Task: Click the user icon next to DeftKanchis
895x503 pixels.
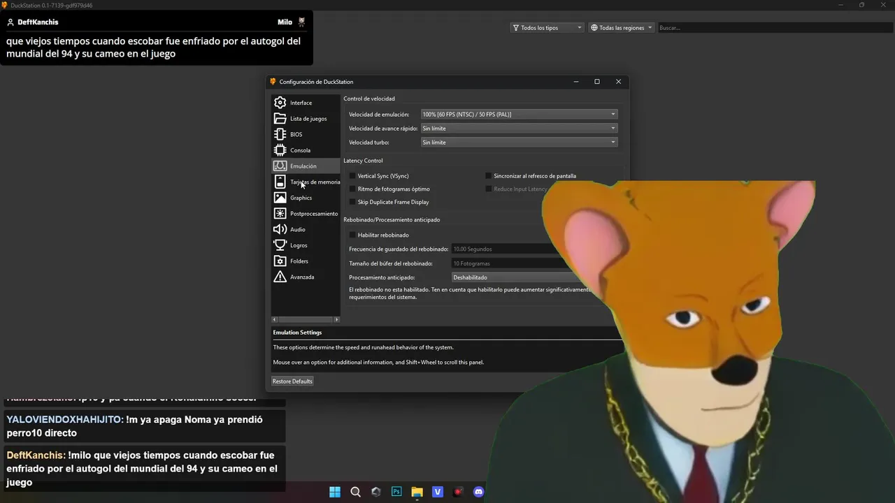Action: pos(10,22)
